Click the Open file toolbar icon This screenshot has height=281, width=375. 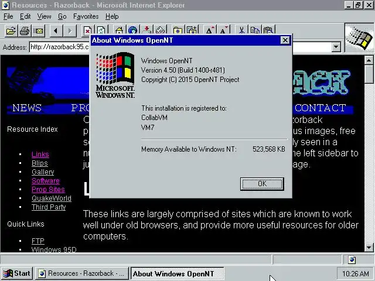click(x=11, y=31)
